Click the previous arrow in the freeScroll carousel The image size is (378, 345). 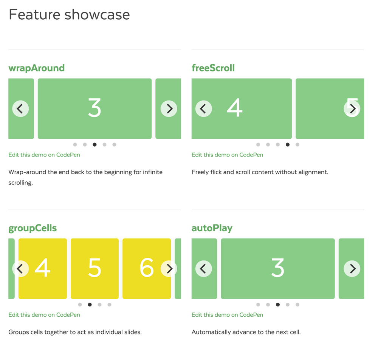tap(203, 108)
